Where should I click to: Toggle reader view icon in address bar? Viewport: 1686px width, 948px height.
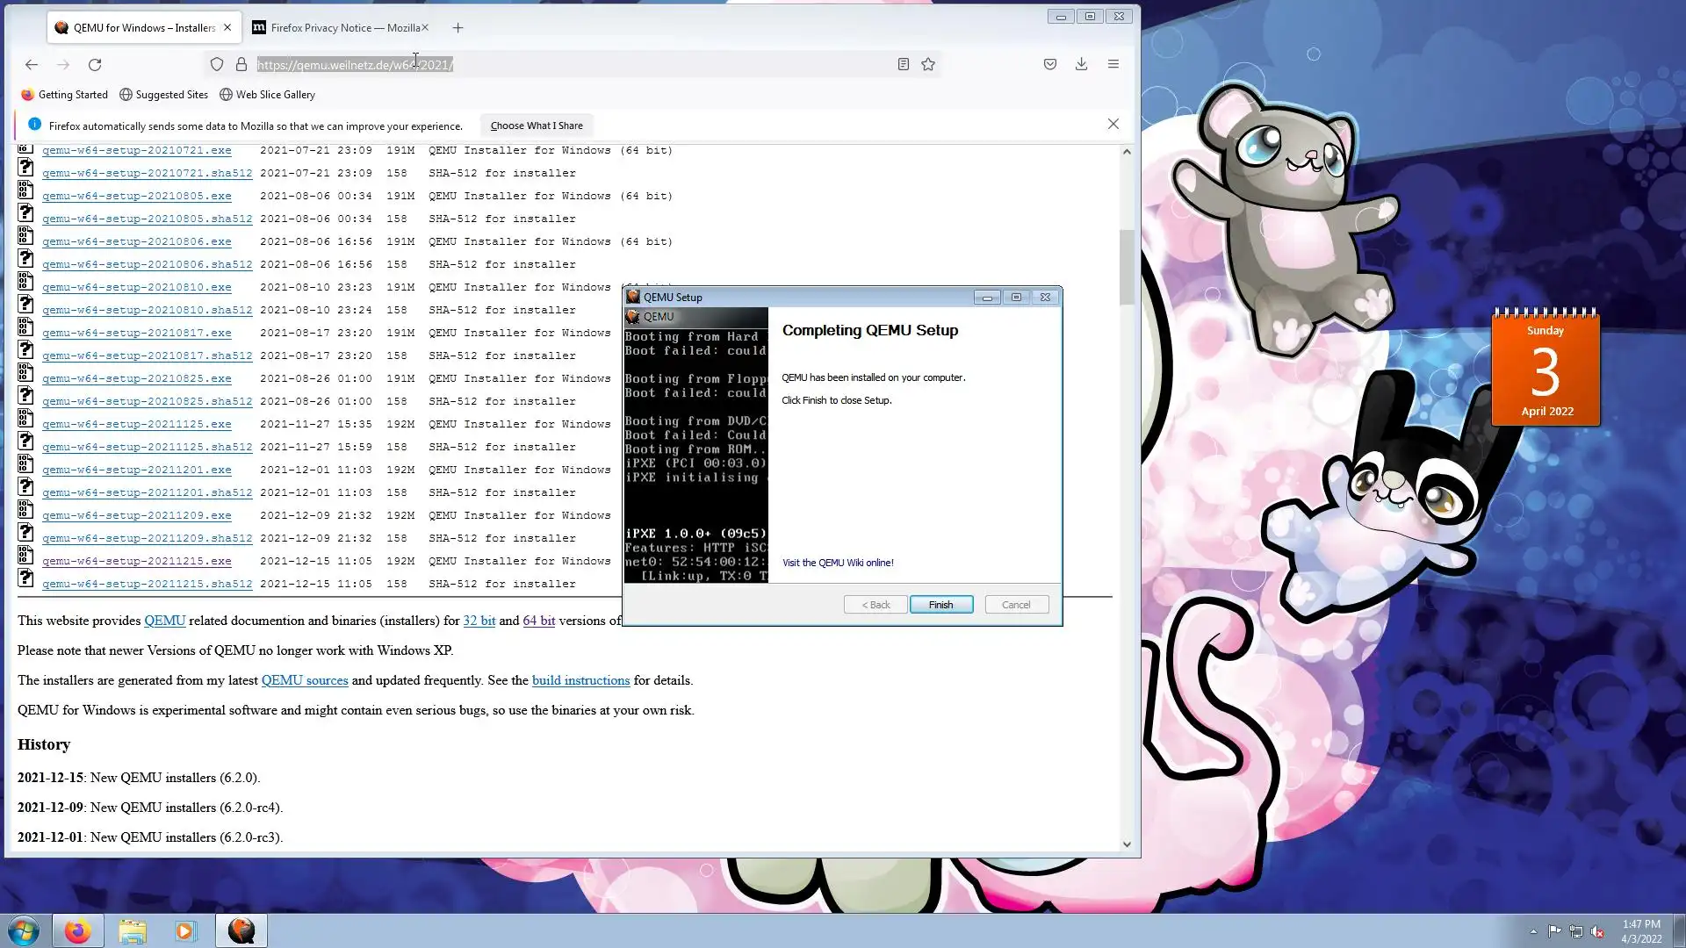point(903,64)
